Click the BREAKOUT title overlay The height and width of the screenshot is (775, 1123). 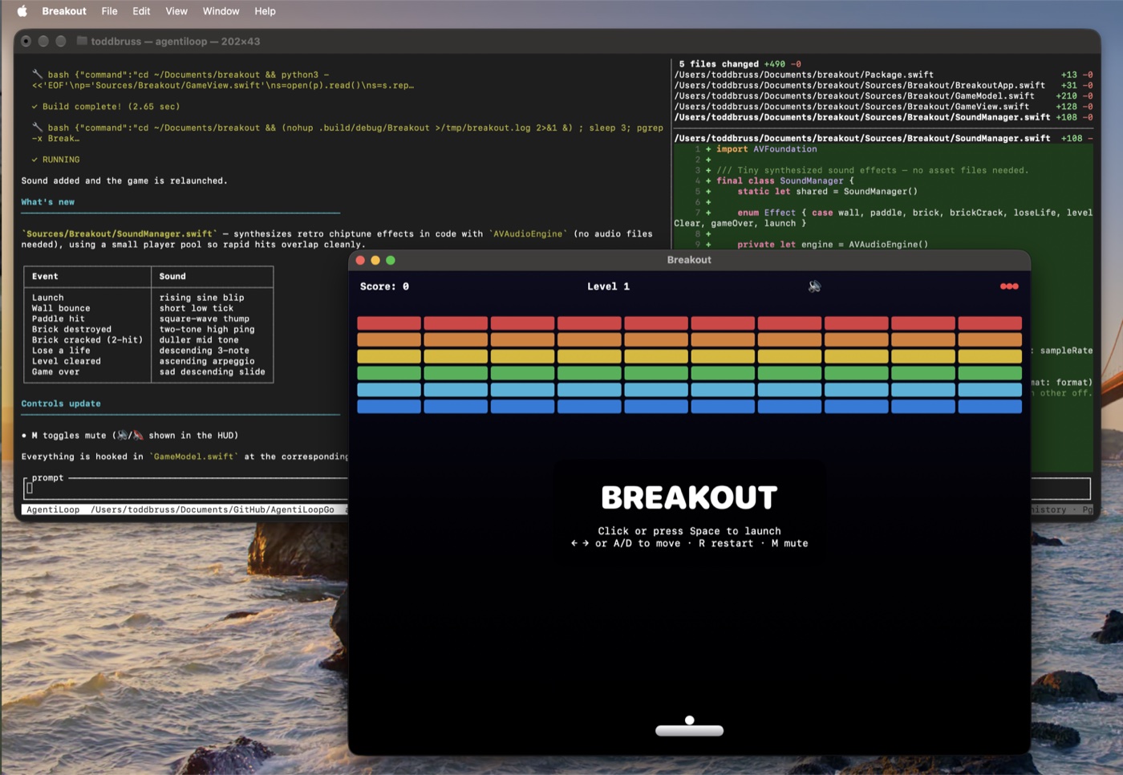tap(689, 497)
